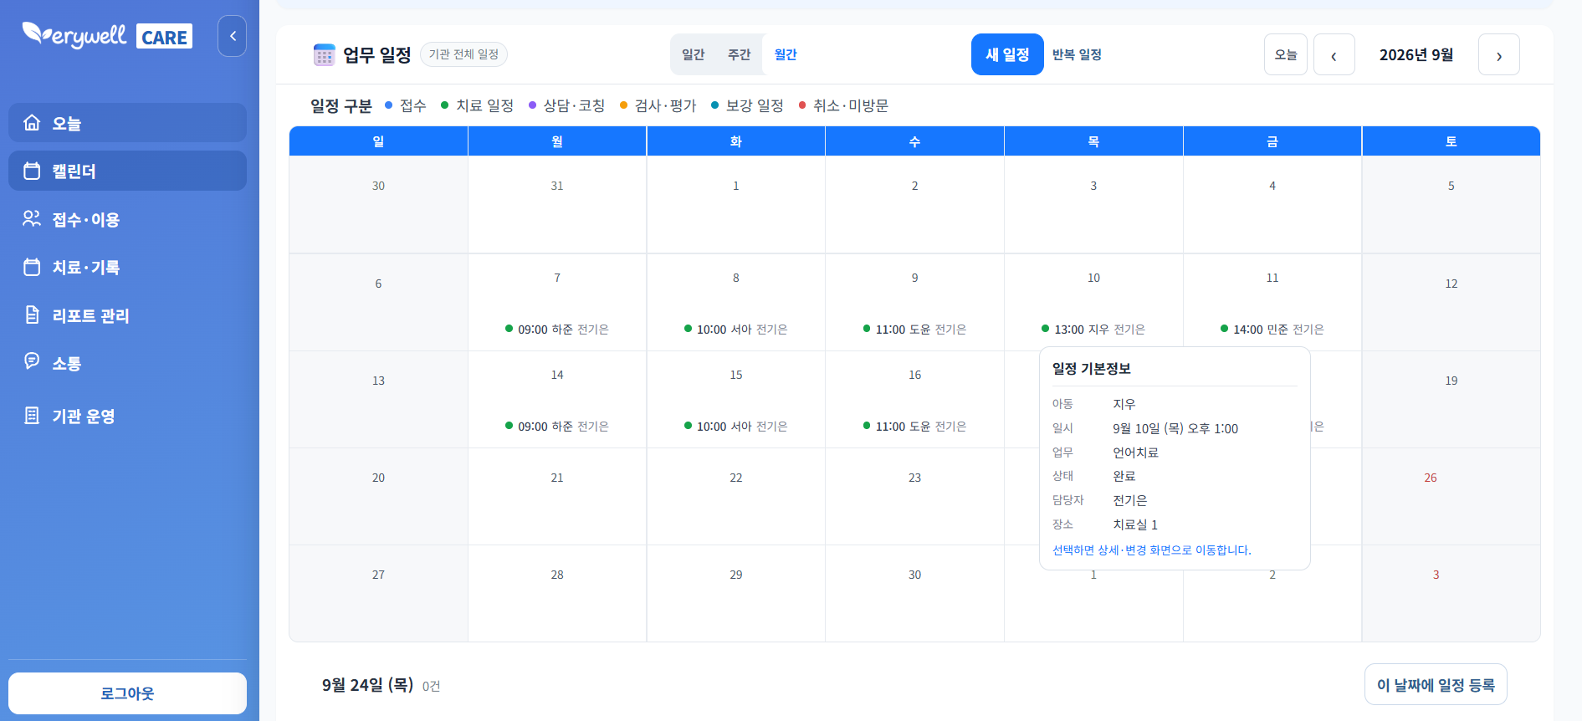Click the teal 보강 일정 legend dot
This screenshot has width=1582, height=721.
pyautogui.click(x=714, y=105)
